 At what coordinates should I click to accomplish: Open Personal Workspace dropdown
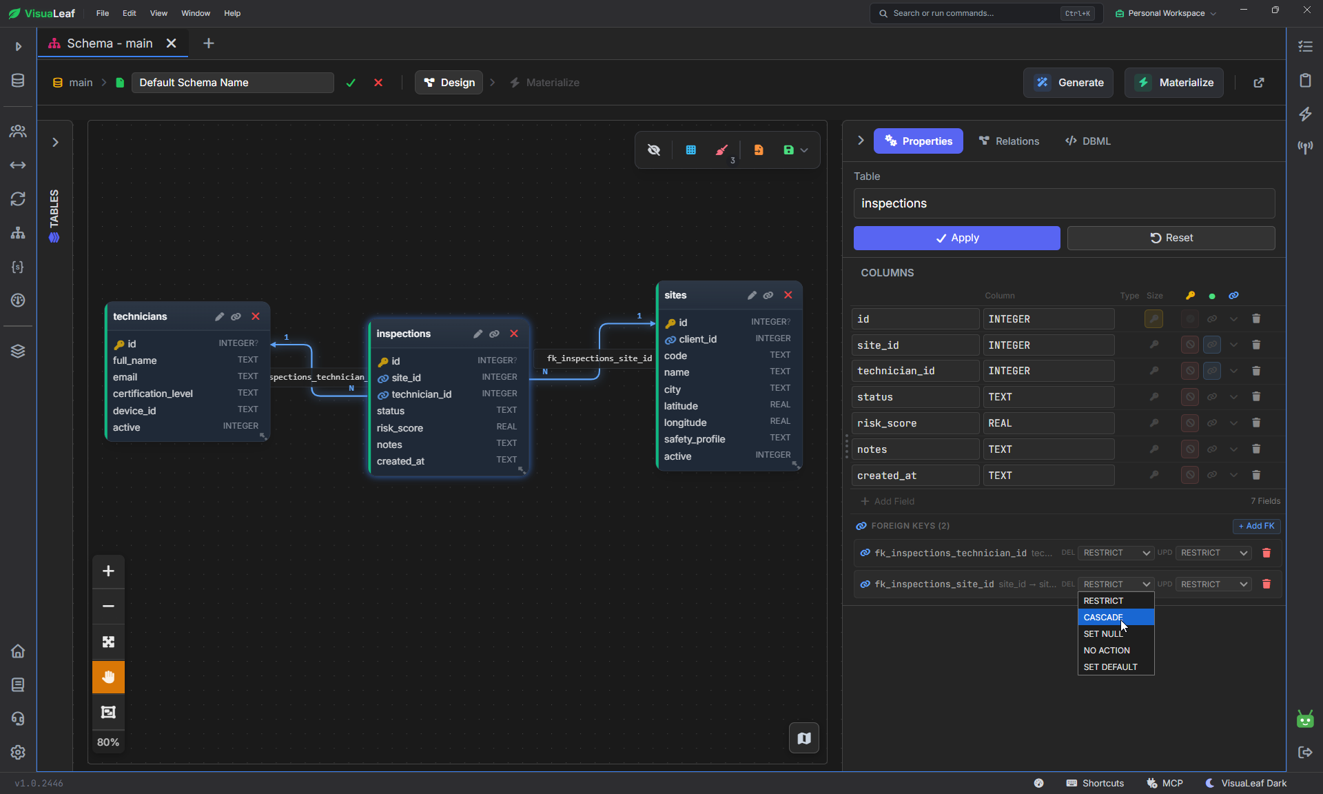1166,13
